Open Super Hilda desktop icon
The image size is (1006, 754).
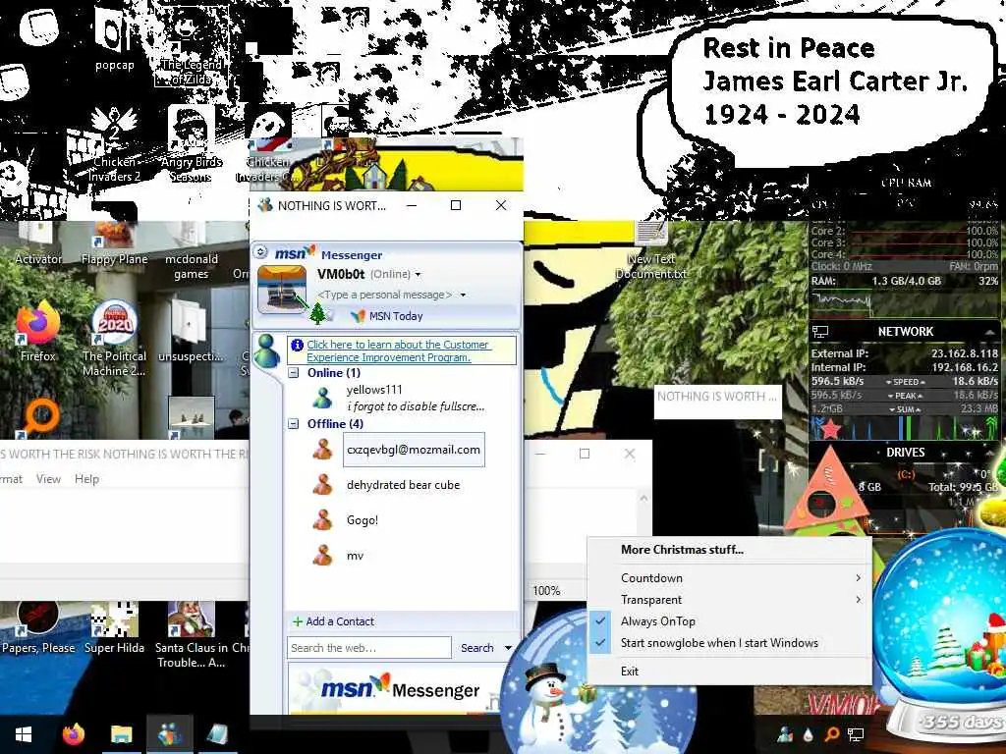[114, 627]
